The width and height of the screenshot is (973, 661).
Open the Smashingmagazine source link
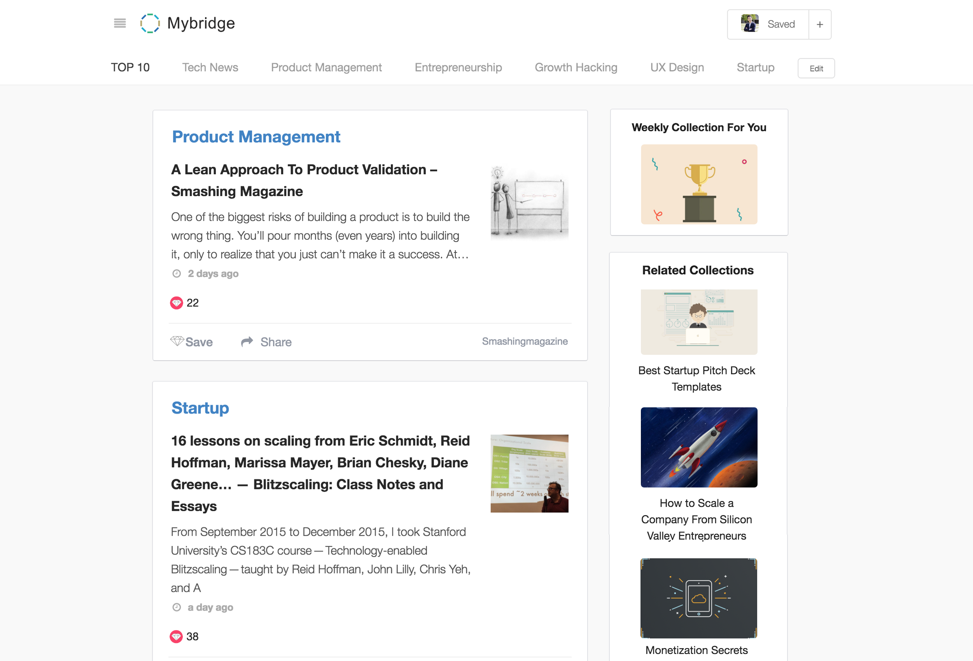tap(524, 341)
